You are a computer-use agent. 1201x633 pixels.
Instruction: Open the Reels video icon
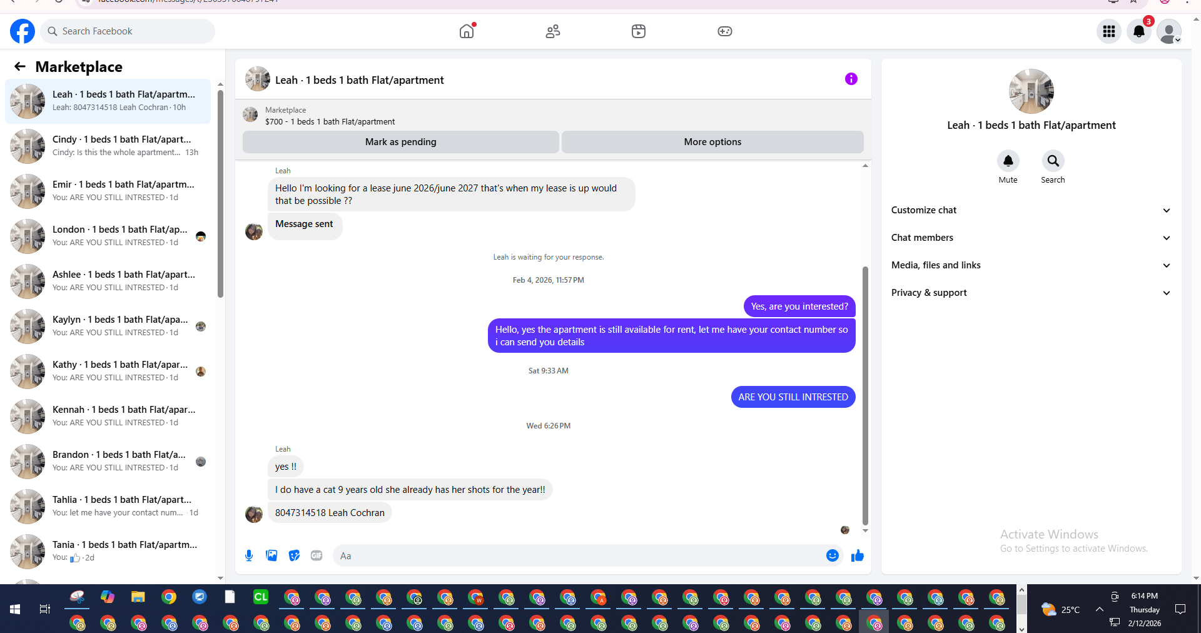[x=639, y=31]
